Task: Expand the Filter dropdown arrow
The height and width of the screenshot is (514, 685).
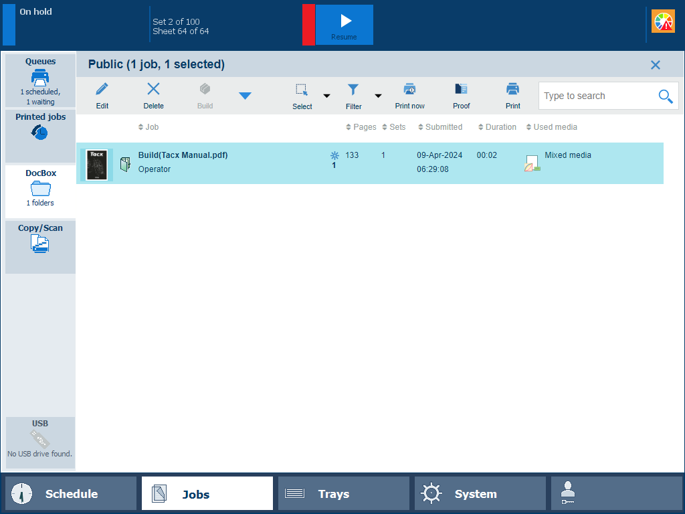Action: click(378, 96)
